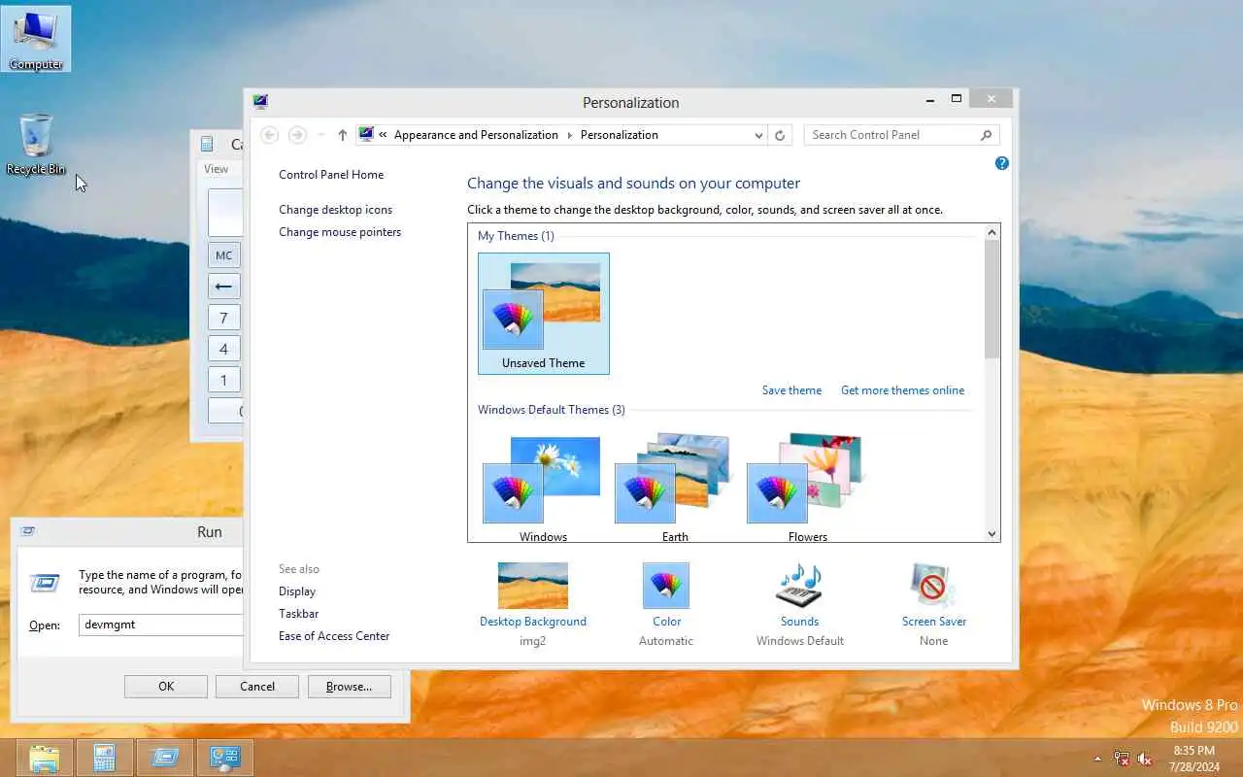This screenshot has width=1243, height=777.
Task: Open the Taskbar link under See also
Action: click(x=299, y=614)
